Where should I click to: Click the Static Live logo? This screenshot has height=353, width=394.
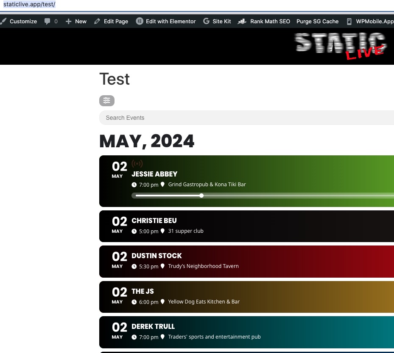340,46
